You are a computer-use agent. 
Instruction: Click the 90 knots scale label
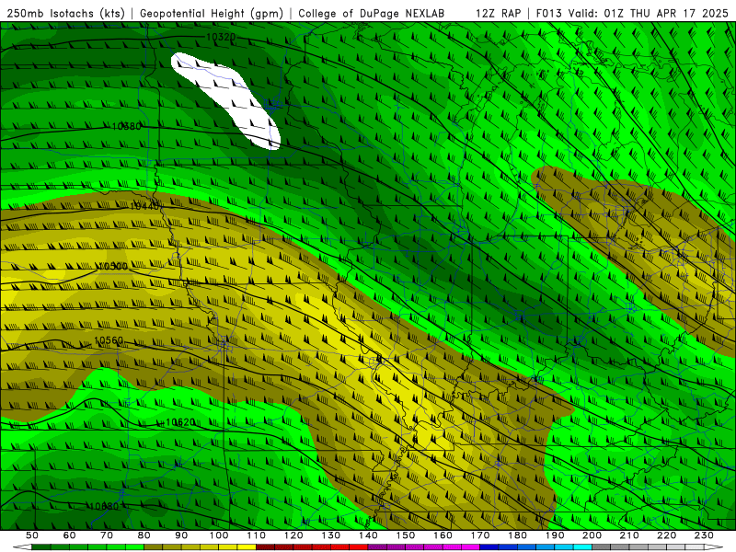(181, 535)
